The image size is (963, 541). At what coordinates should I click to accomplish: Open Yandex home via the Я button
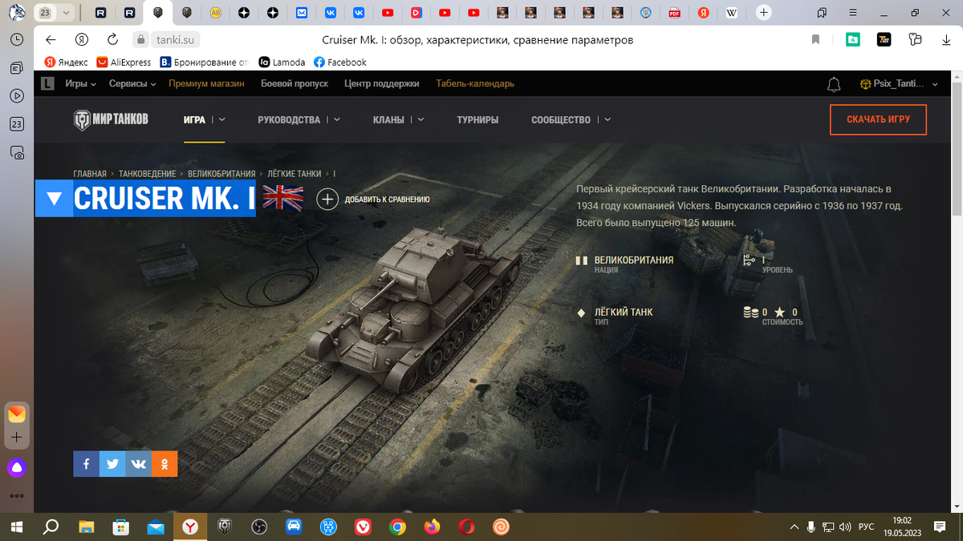[81, 39]
